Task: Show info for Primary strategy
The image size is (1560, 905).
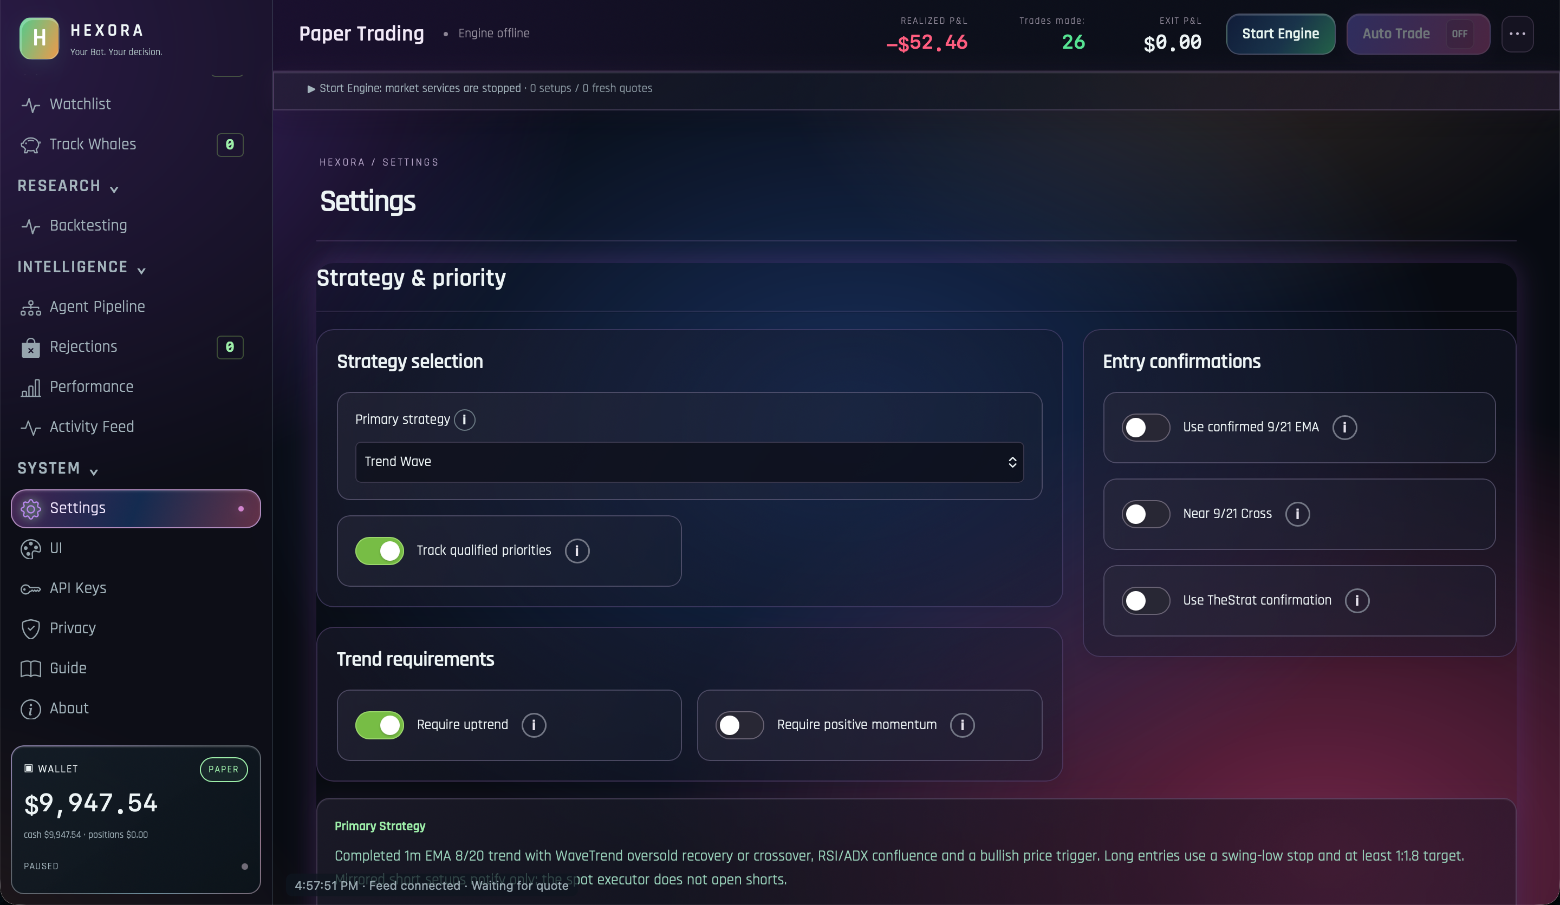Action: point(464,420)
